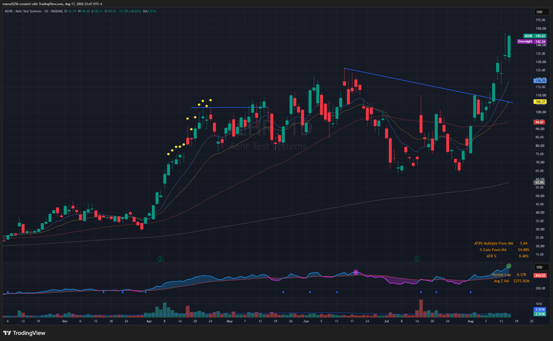Click the high value H146.60
Viewport: 553px width, 341px height.
coord(84,11)
